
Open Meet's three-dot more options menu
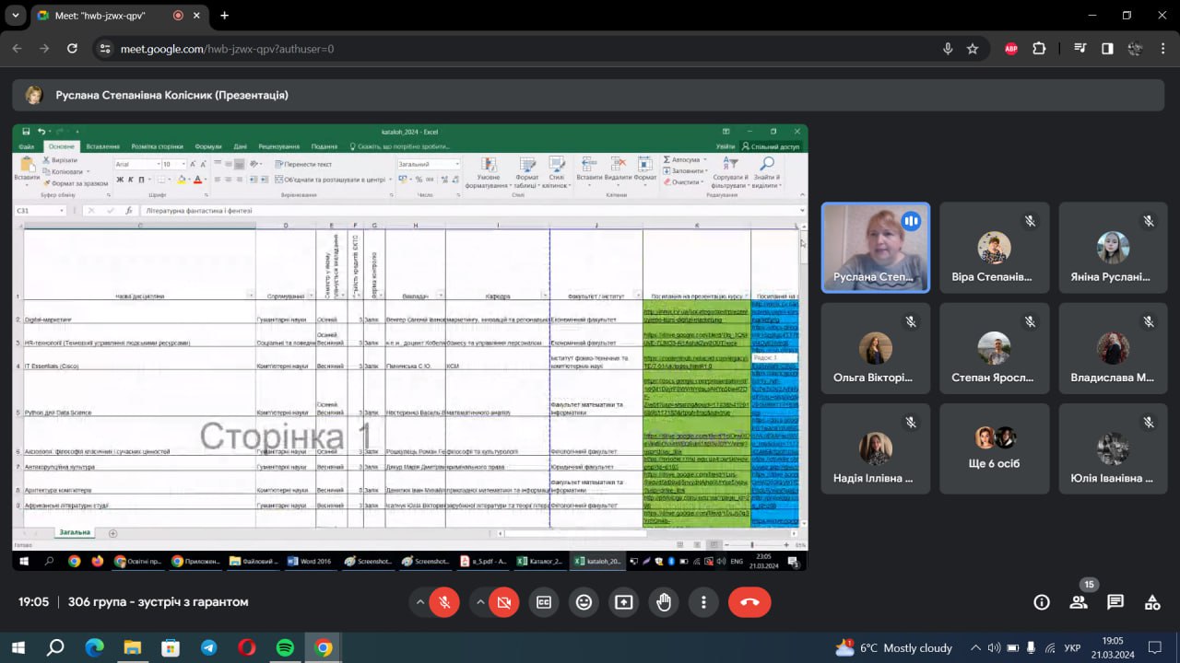point(703,602)
